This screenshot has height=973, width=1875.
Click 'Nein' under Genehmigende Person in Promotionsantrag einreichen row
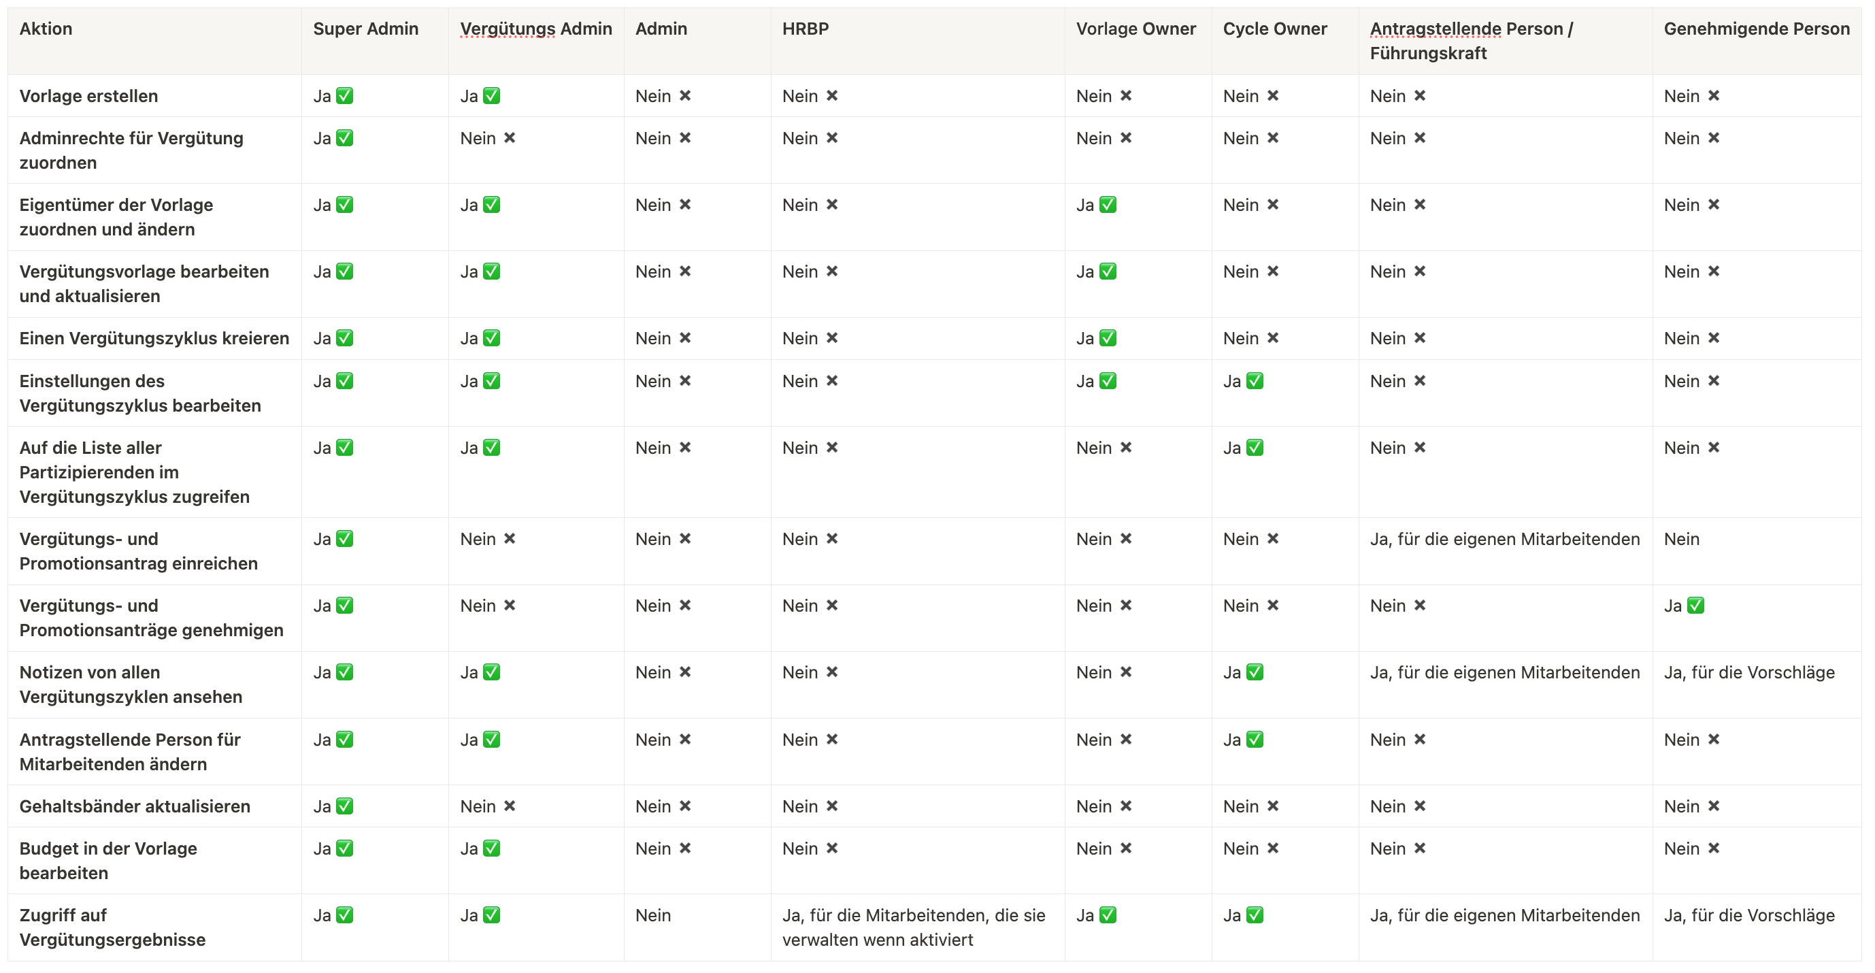[x=1681, y=538]
